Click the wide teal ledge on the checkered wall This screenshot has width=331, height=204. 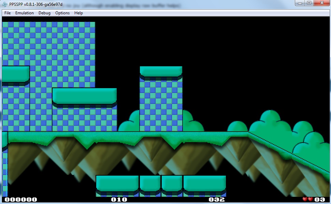(84, 96)
